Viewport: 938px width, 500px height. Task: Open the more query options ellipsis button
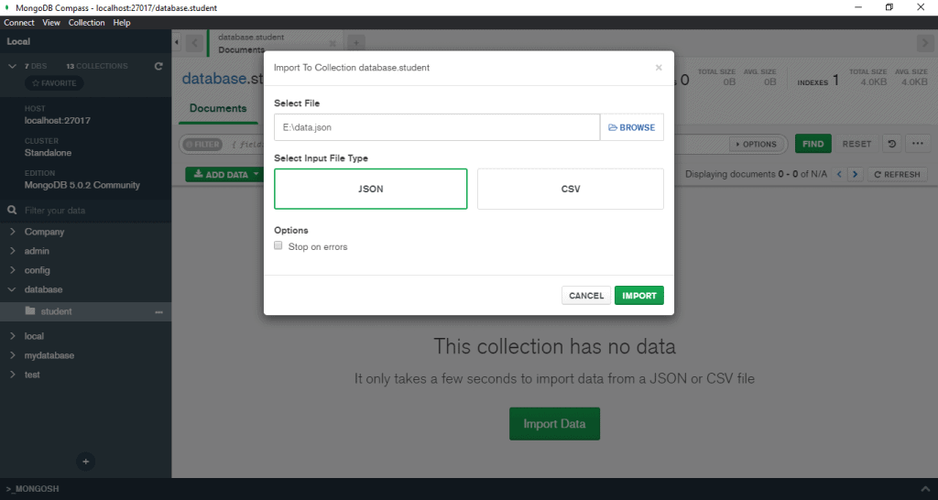pyautogui.click(x=918, y=144)
